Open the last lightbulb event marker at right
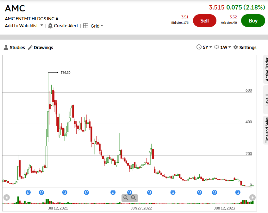Viewport: 268px width, 213px height. tap(238, 192)
